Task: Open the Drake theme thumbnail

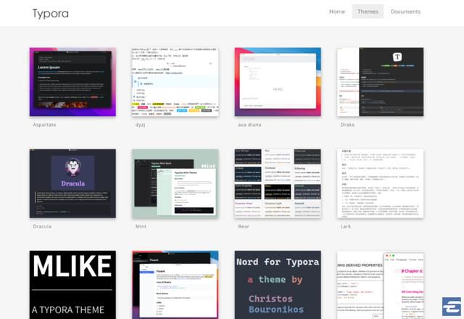Action: [x=380, y=82]
